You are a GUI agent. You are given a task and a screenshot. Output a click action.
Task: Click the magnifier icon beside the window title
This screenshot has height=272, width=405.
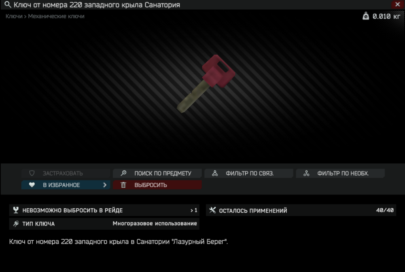7,5
